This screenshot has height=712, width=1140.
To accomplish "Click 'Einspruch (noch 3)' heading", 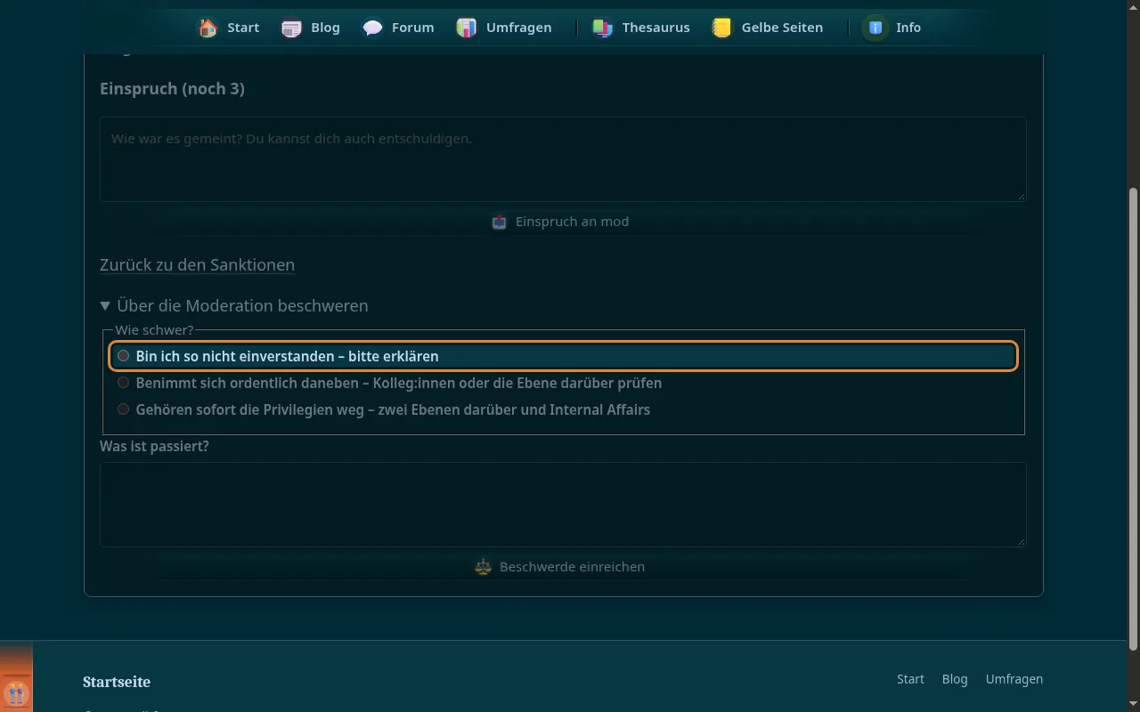I will (x=172, y=89).
